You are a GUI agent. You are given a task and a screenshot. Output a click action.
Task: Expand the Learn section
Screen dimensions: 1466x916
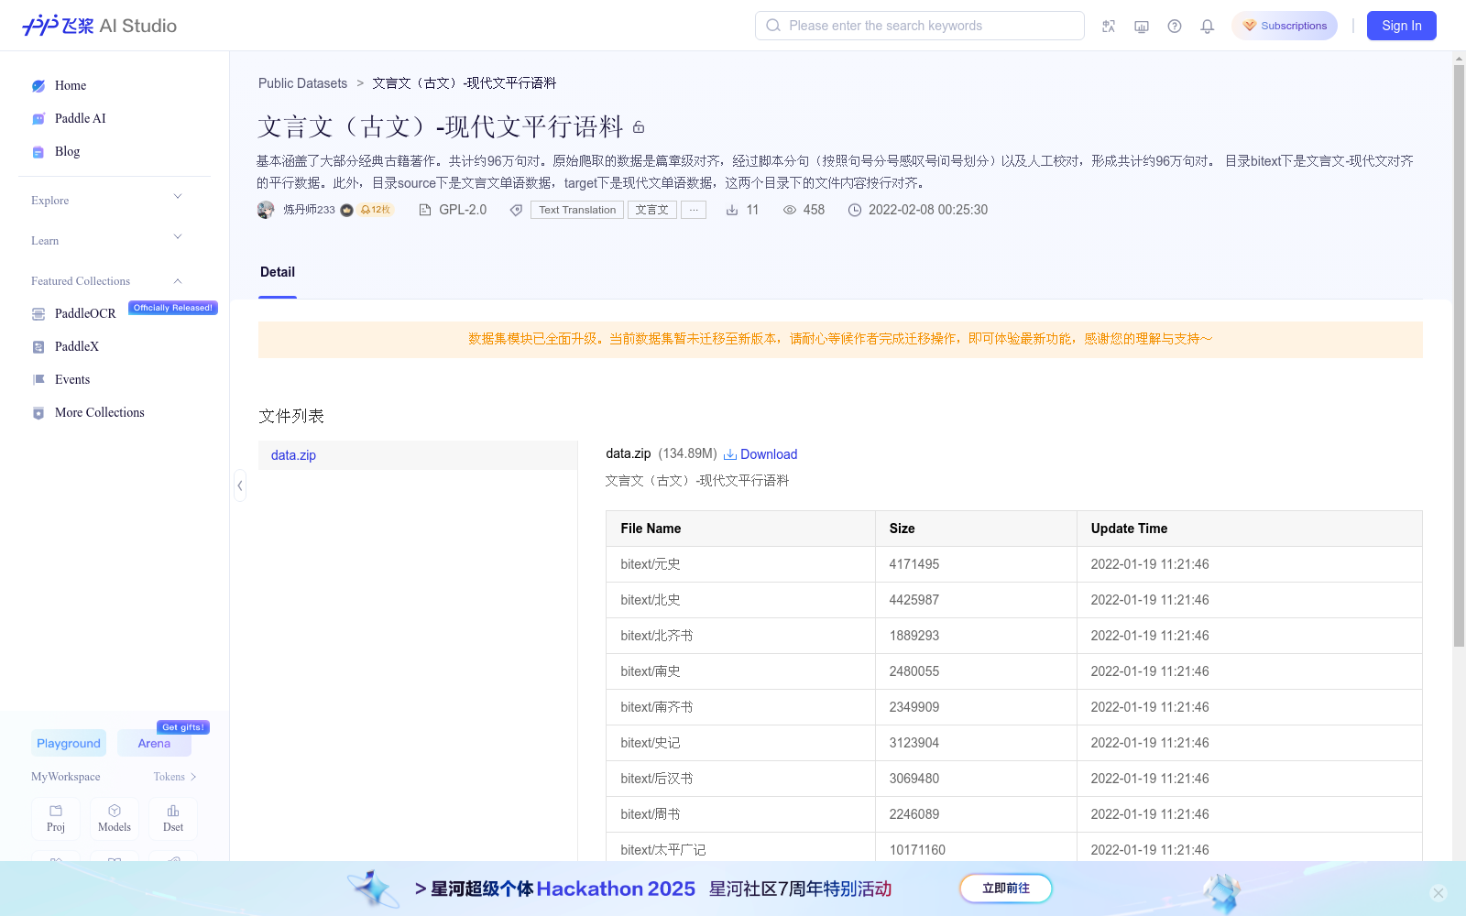coord(107,240)
